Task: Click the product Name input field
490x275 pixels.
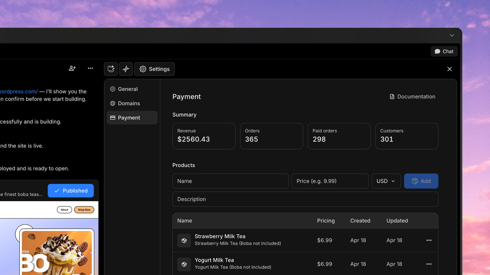Action: click(x=230, y=181)
